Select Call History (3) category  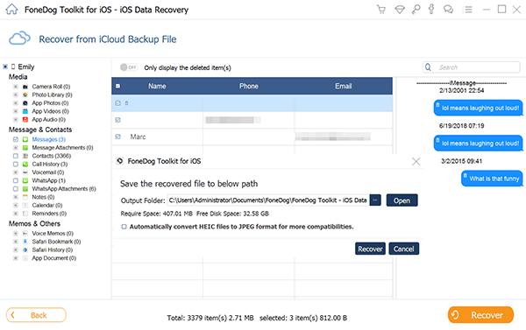click(x=50, y=165)
